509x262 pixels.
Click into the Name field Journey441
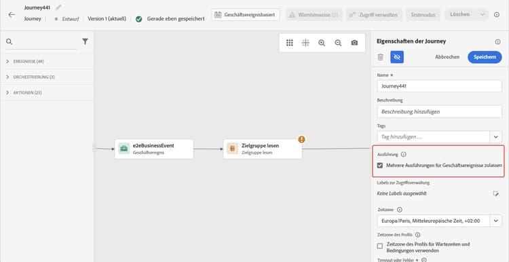click(440, 86)
